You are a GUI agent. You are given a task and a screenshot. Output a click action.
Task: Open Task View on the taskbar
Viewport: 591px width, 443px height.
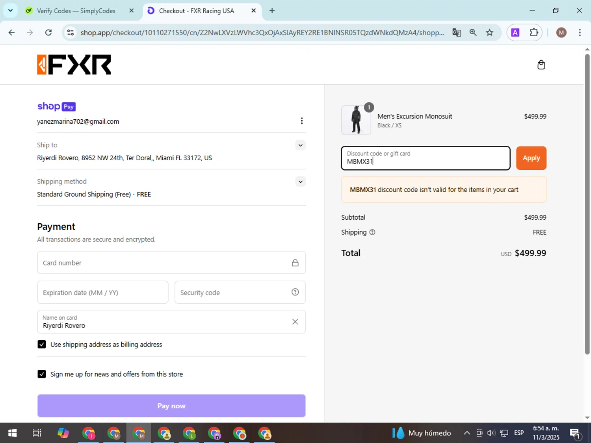click(x=37, y=433)
